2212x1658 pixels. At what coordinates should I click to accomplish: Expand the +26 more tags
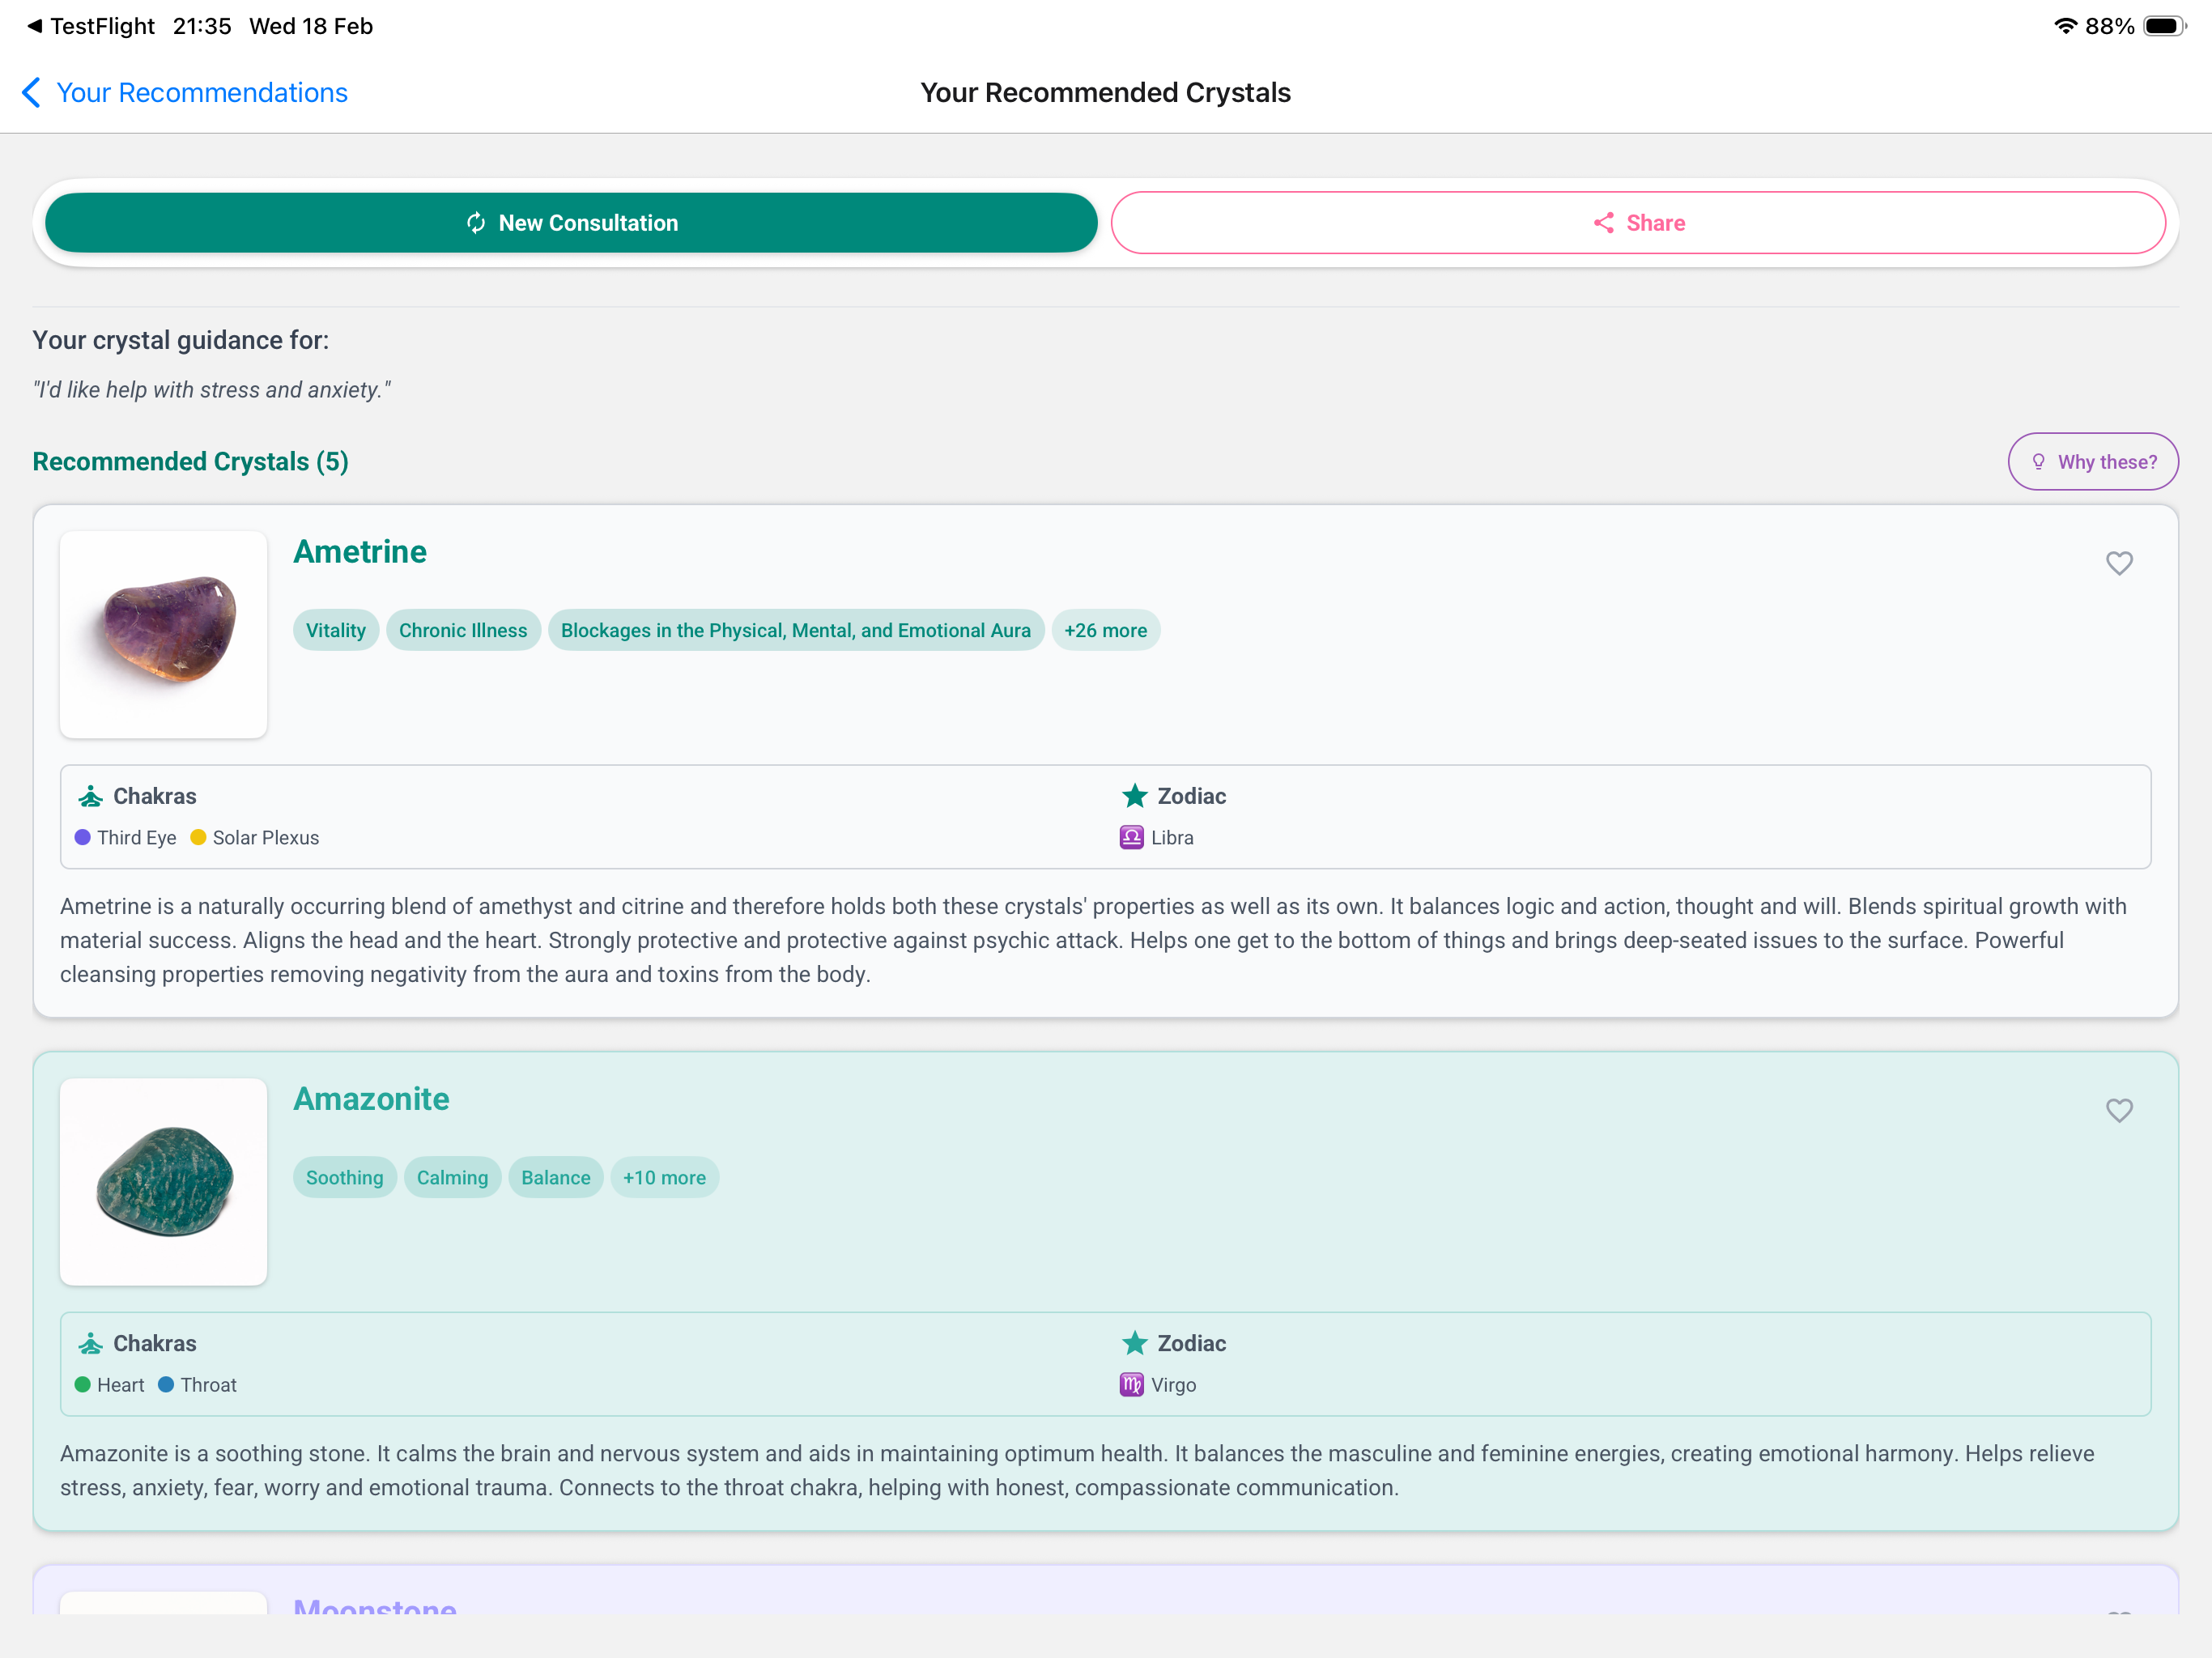(1105, 630)
